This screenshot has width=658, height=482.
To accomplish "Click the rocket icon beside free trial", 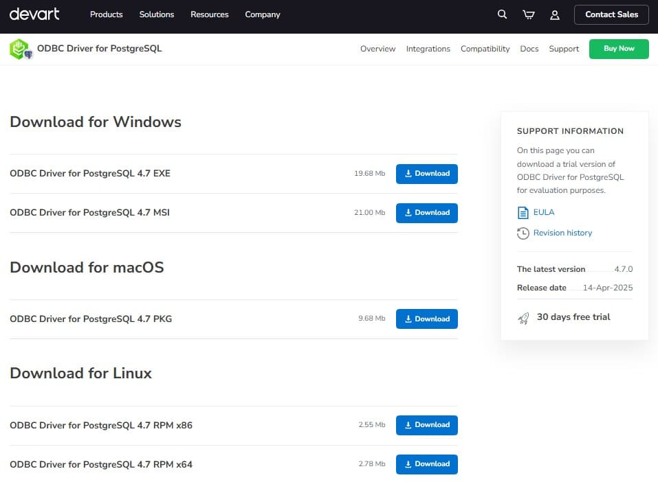I will pyautogui.click(x=523, y=318).
